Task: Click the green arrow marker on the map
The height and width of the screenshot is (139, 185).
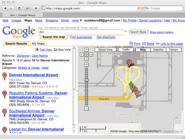Action: point(131,84)
